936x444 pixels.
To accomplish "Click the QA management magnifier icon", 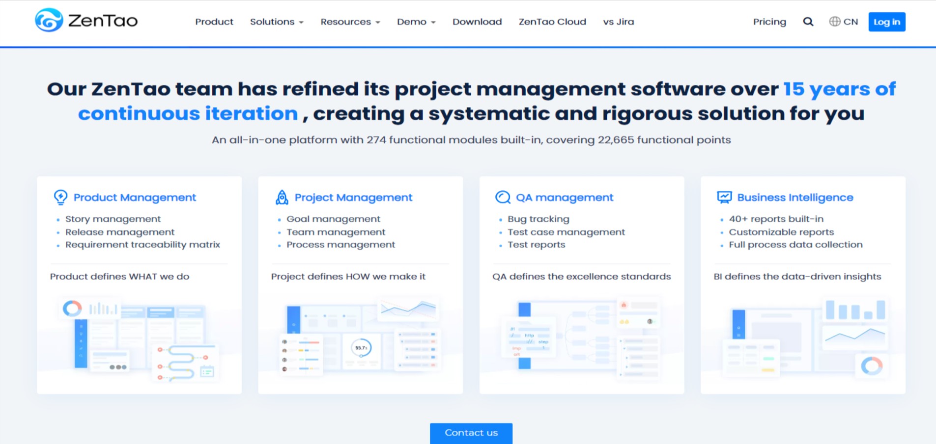I will pyautogui.click(x=503, y=197).
